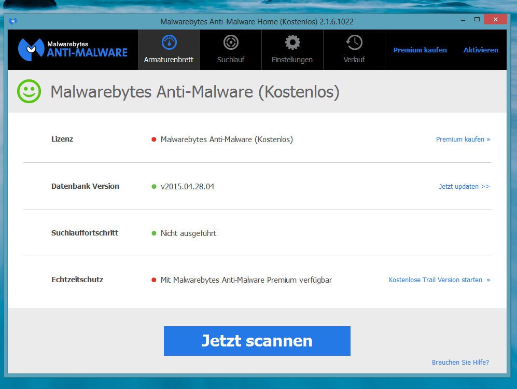
Task: Open the Suchlauf scan target icon
Action: (x=231, y=43)
